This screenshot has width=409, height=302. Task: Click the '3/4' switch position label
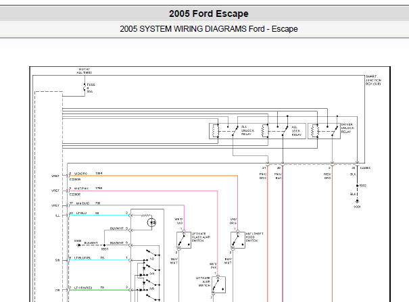tap(152, 274)
